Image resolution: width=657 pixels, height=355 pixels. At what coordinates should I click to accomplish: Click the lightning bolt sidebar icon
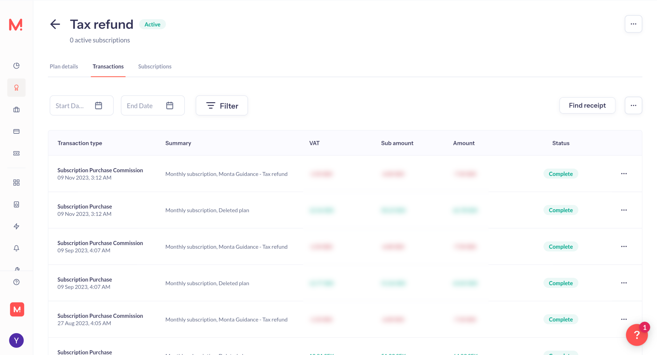(16, 226)
